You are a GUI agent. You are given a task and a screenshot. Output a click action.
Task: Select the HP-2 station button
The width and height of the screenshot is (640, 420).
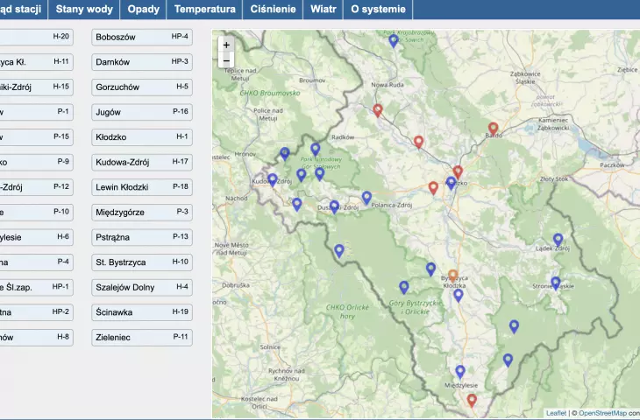pos(36,312)
